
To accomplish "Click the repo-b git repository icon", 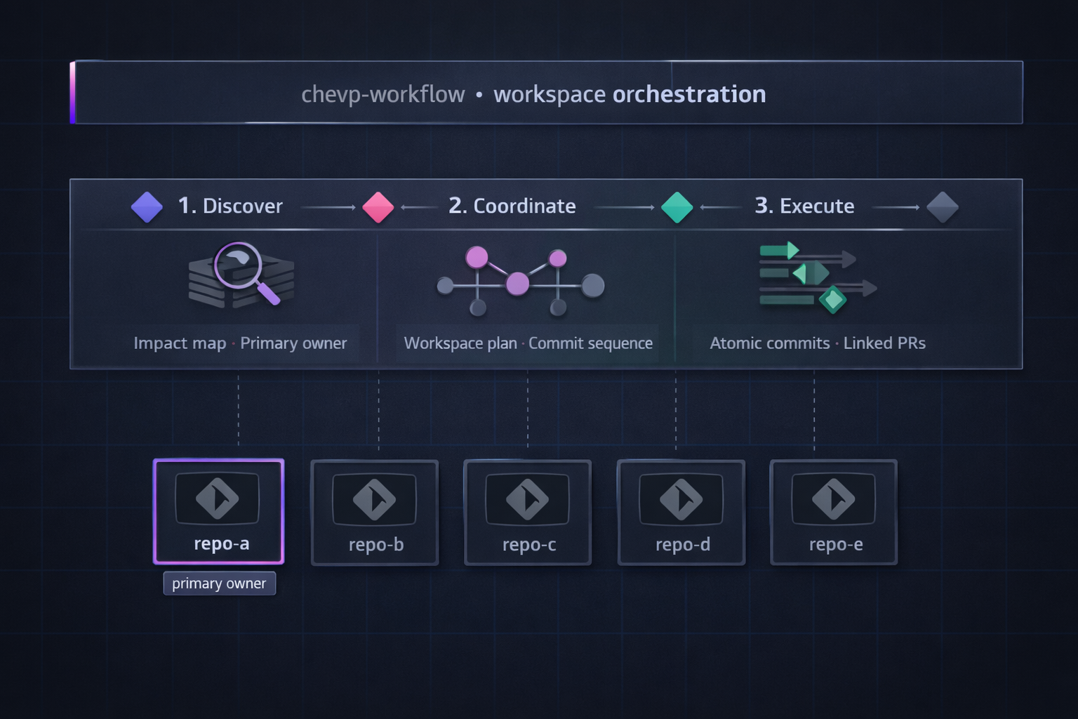I will point(375,499).
